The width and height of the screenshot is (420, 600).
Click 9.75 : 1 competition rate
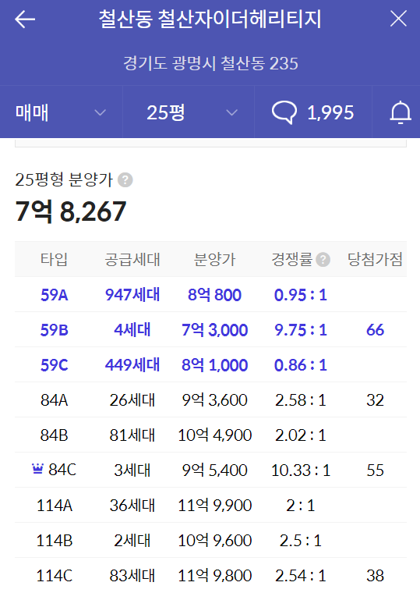300,330
